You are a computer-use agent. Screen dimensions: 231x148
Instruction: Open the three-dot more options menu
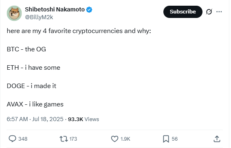(219, 12)
